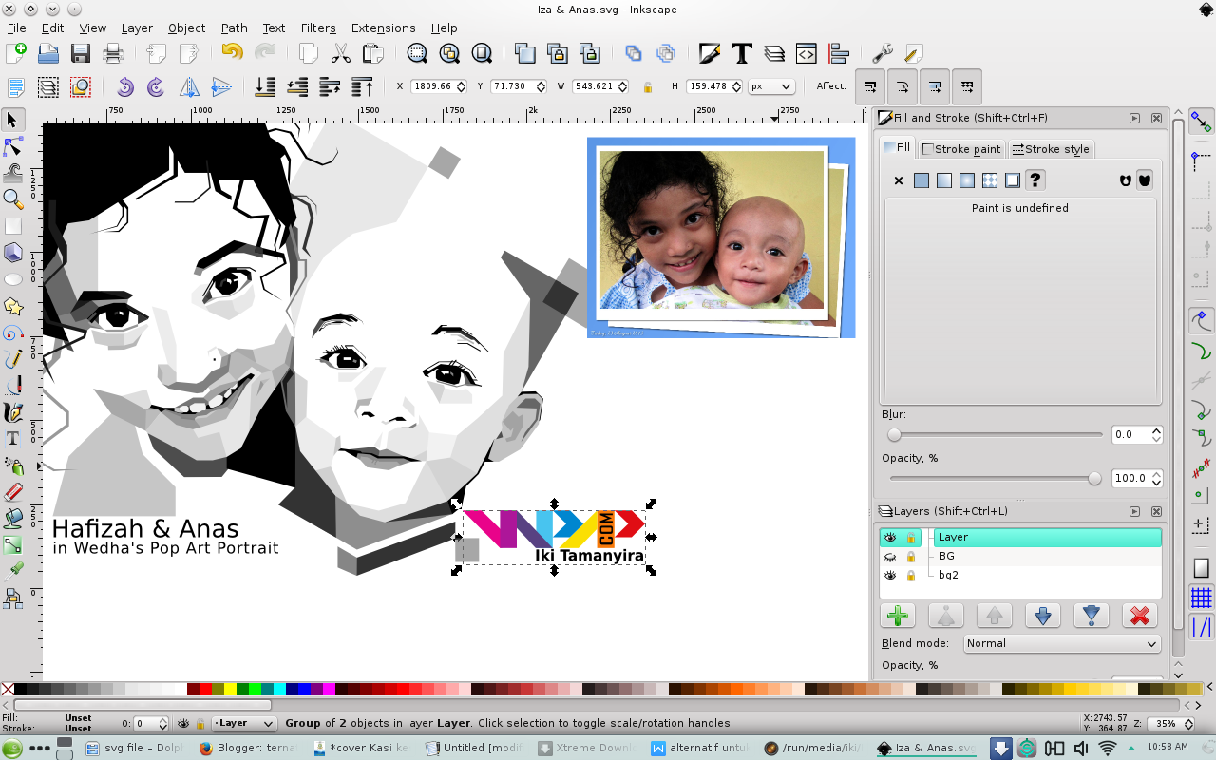This screenshot has width=1216, height=760.
Task: Increment the Blur value spinner
Action: click(x=1156, y=430)
